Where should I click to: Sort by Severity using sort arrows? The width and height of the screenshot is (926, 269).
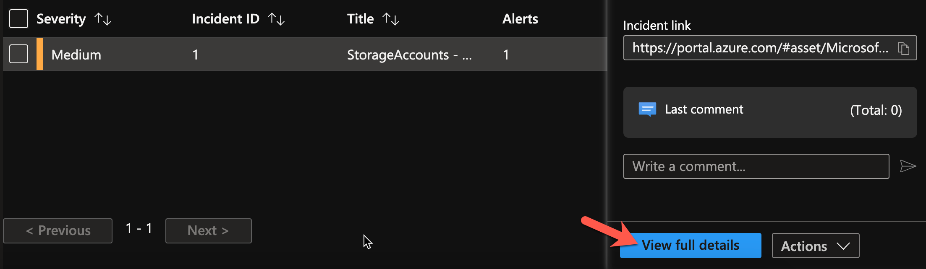pyautogui.click(x=103, y=19)
